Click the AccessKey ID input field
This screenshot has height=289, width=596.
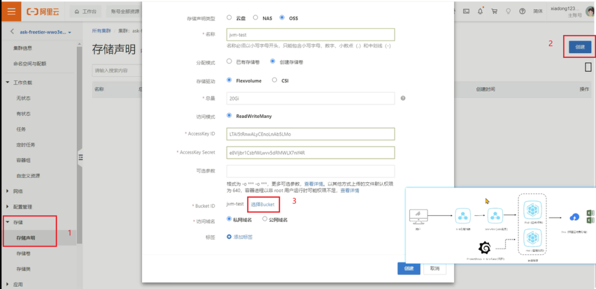(x=311, y=134)
